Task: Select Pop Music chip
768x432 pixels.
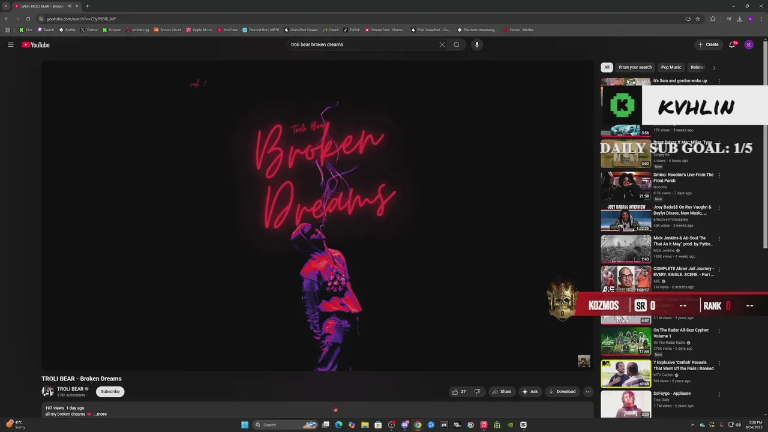Action: 671,67
